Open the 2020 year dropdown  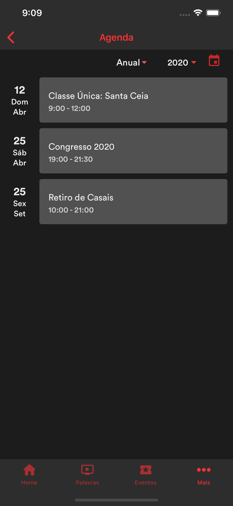pyautogui.click(x=178, y=62)
